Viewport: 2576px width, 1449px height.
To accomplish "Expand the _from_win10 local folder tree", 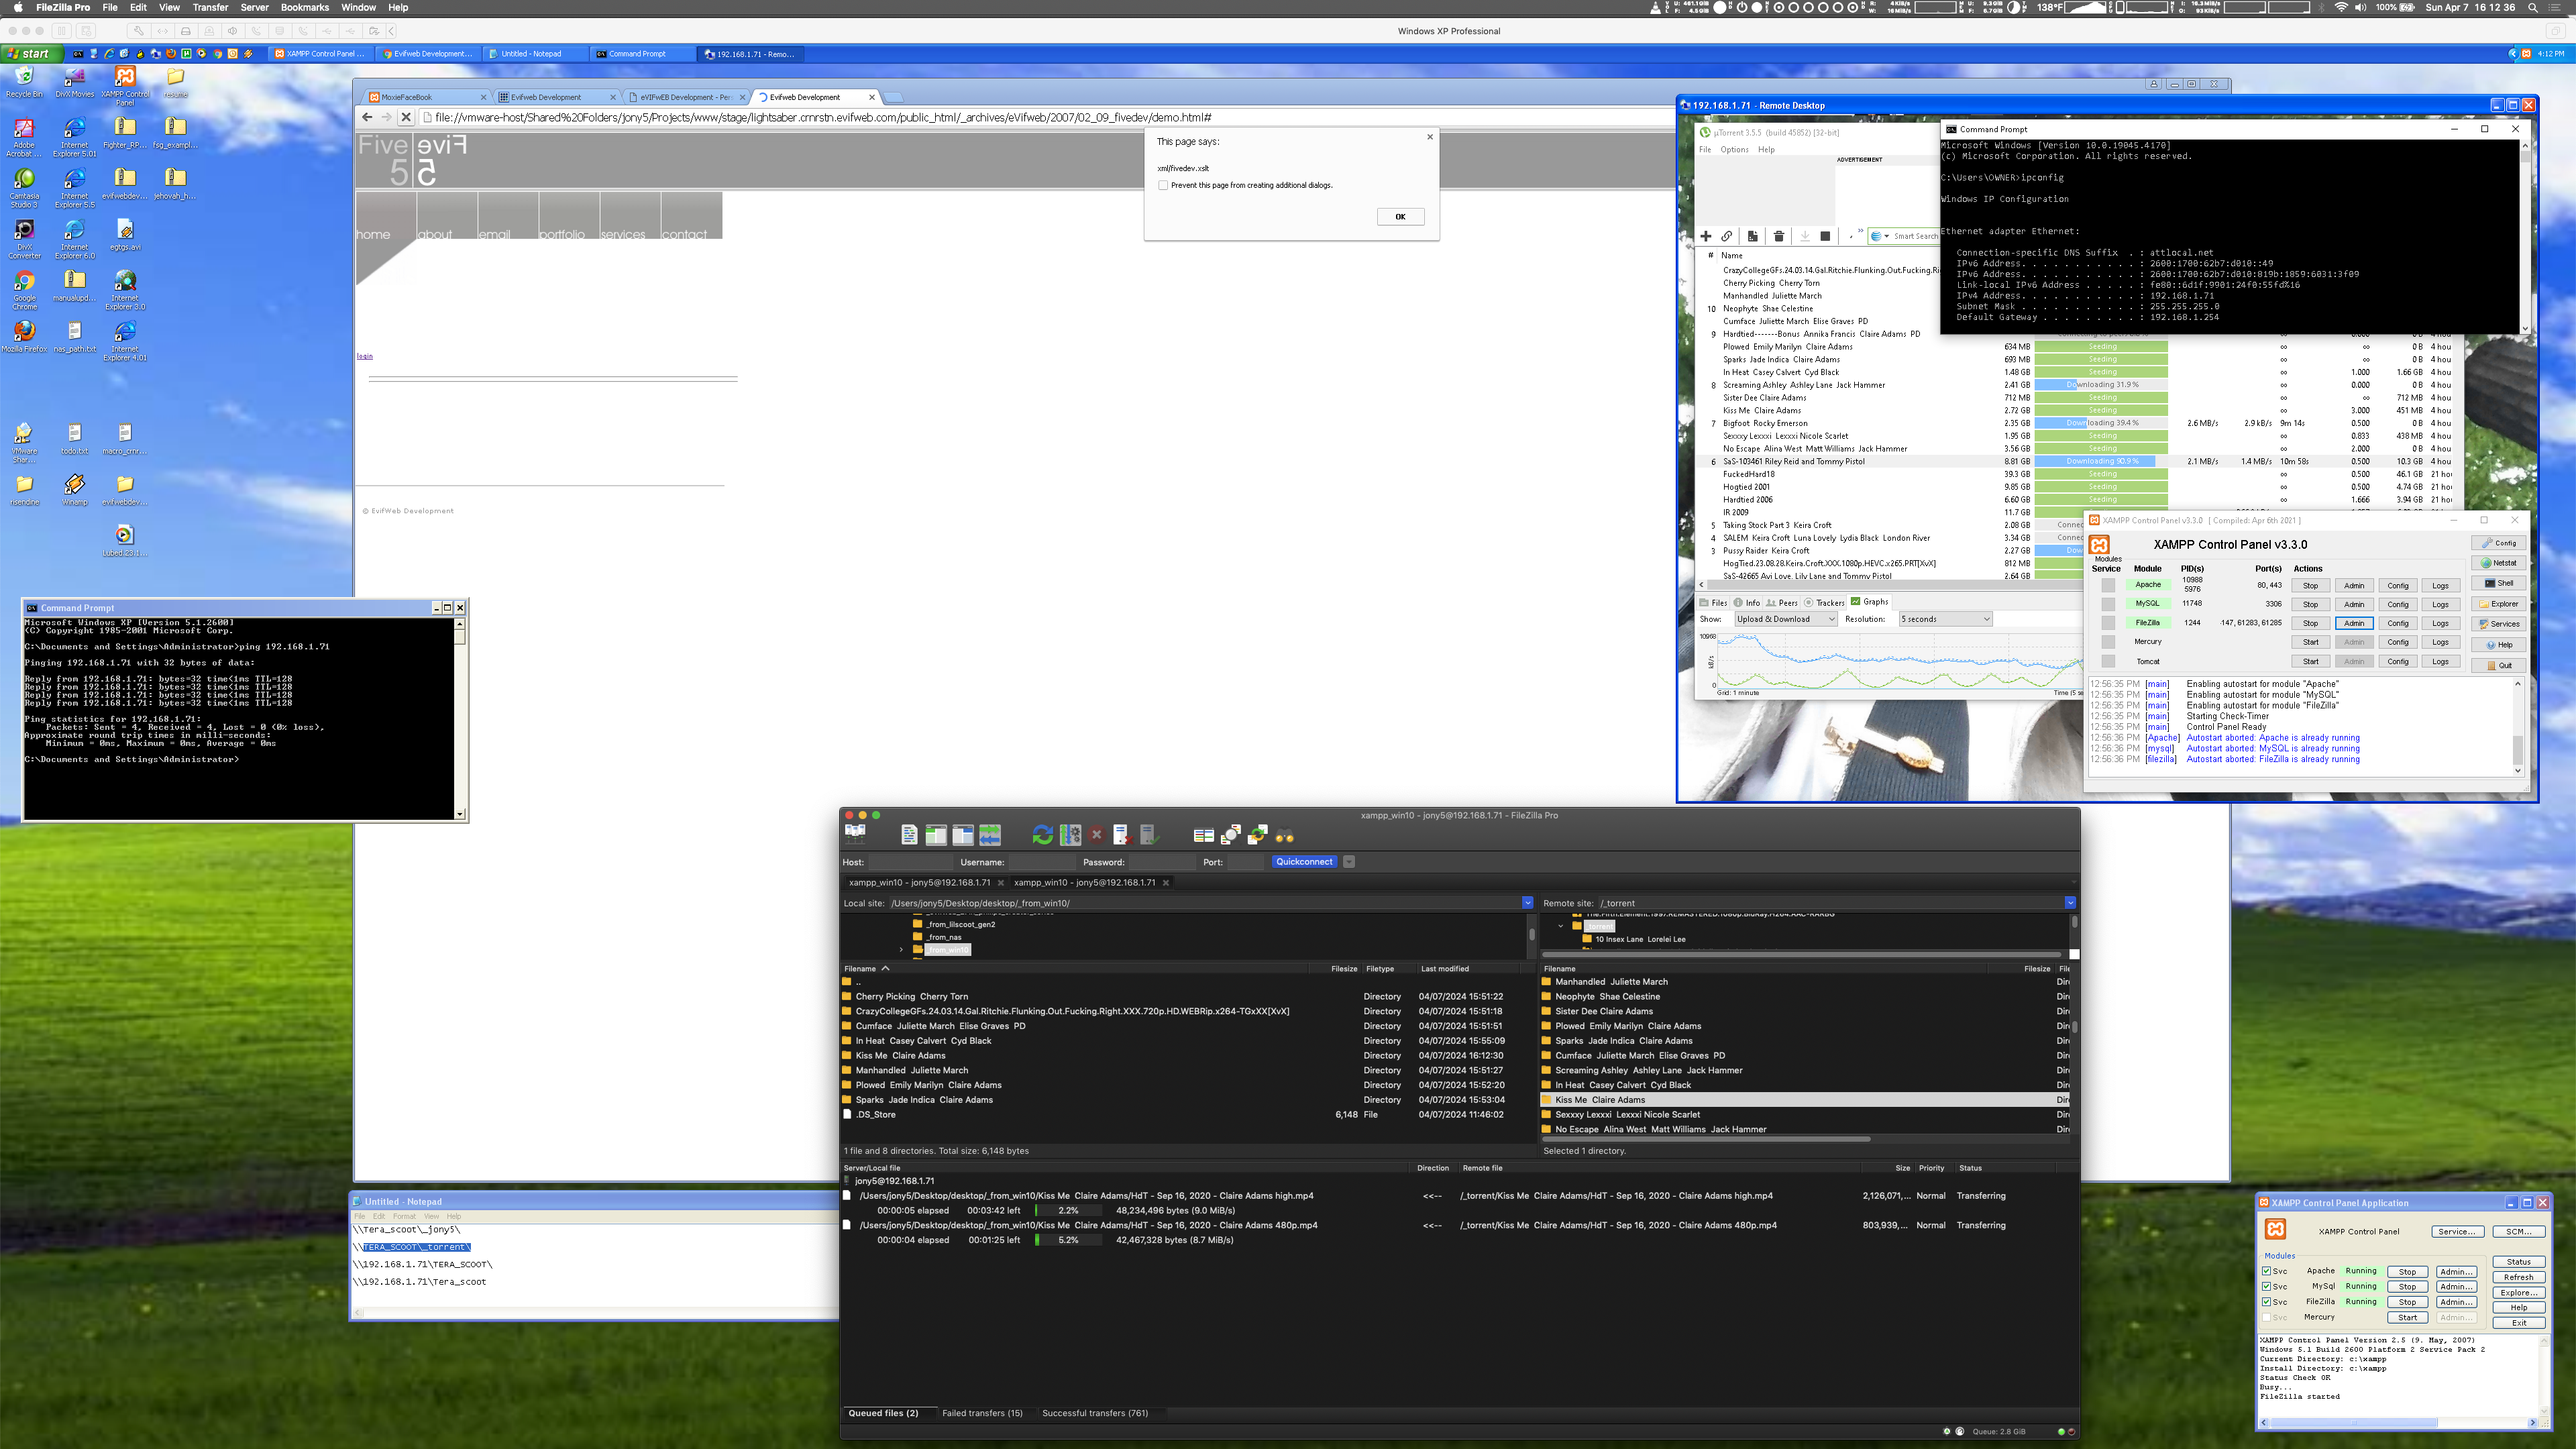I will coord(901,950).
